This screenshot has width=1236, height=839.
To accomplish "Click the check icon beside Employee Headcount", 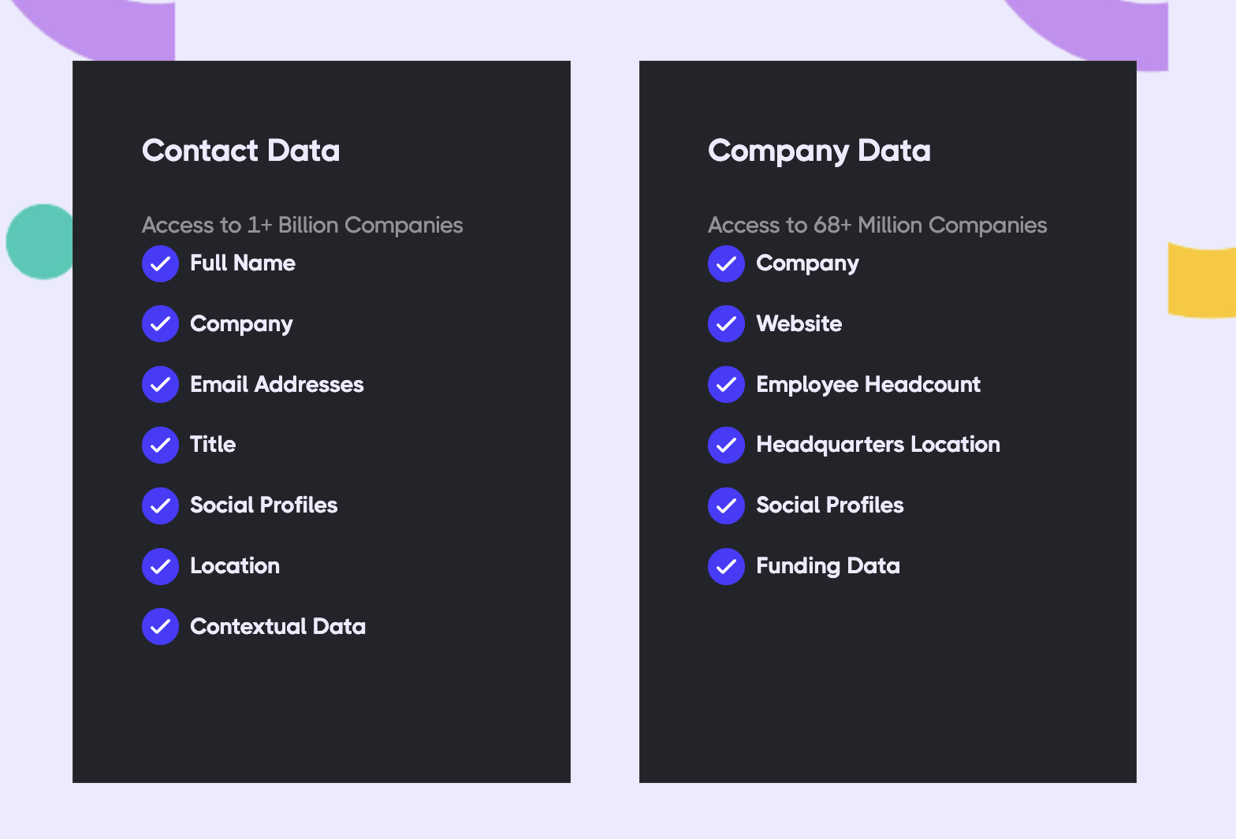I will (x=726, y=385).
